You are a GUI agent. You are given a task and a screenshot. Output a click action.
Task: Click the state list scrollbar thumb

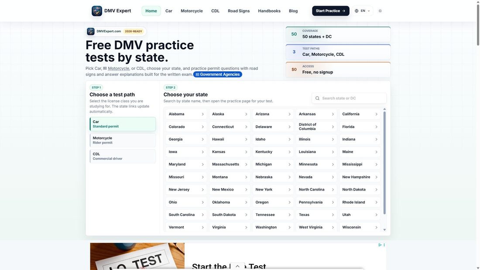(384, 163)
